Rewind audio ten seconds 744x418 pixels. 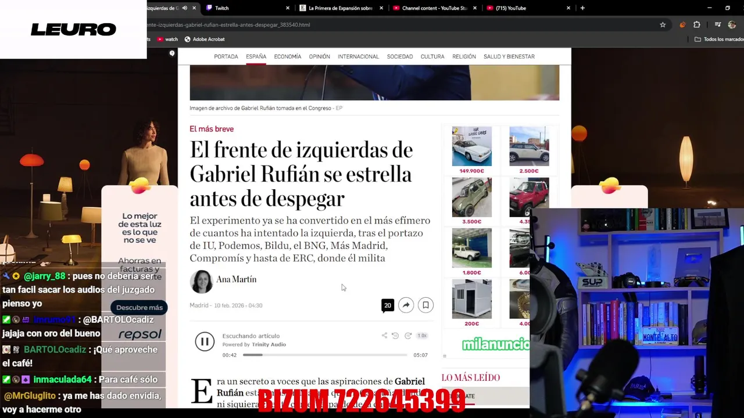(395, 336)
